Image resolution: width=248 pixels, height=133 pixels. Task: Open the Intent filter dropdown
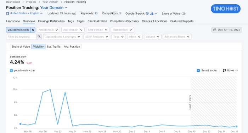click(135, 37)
